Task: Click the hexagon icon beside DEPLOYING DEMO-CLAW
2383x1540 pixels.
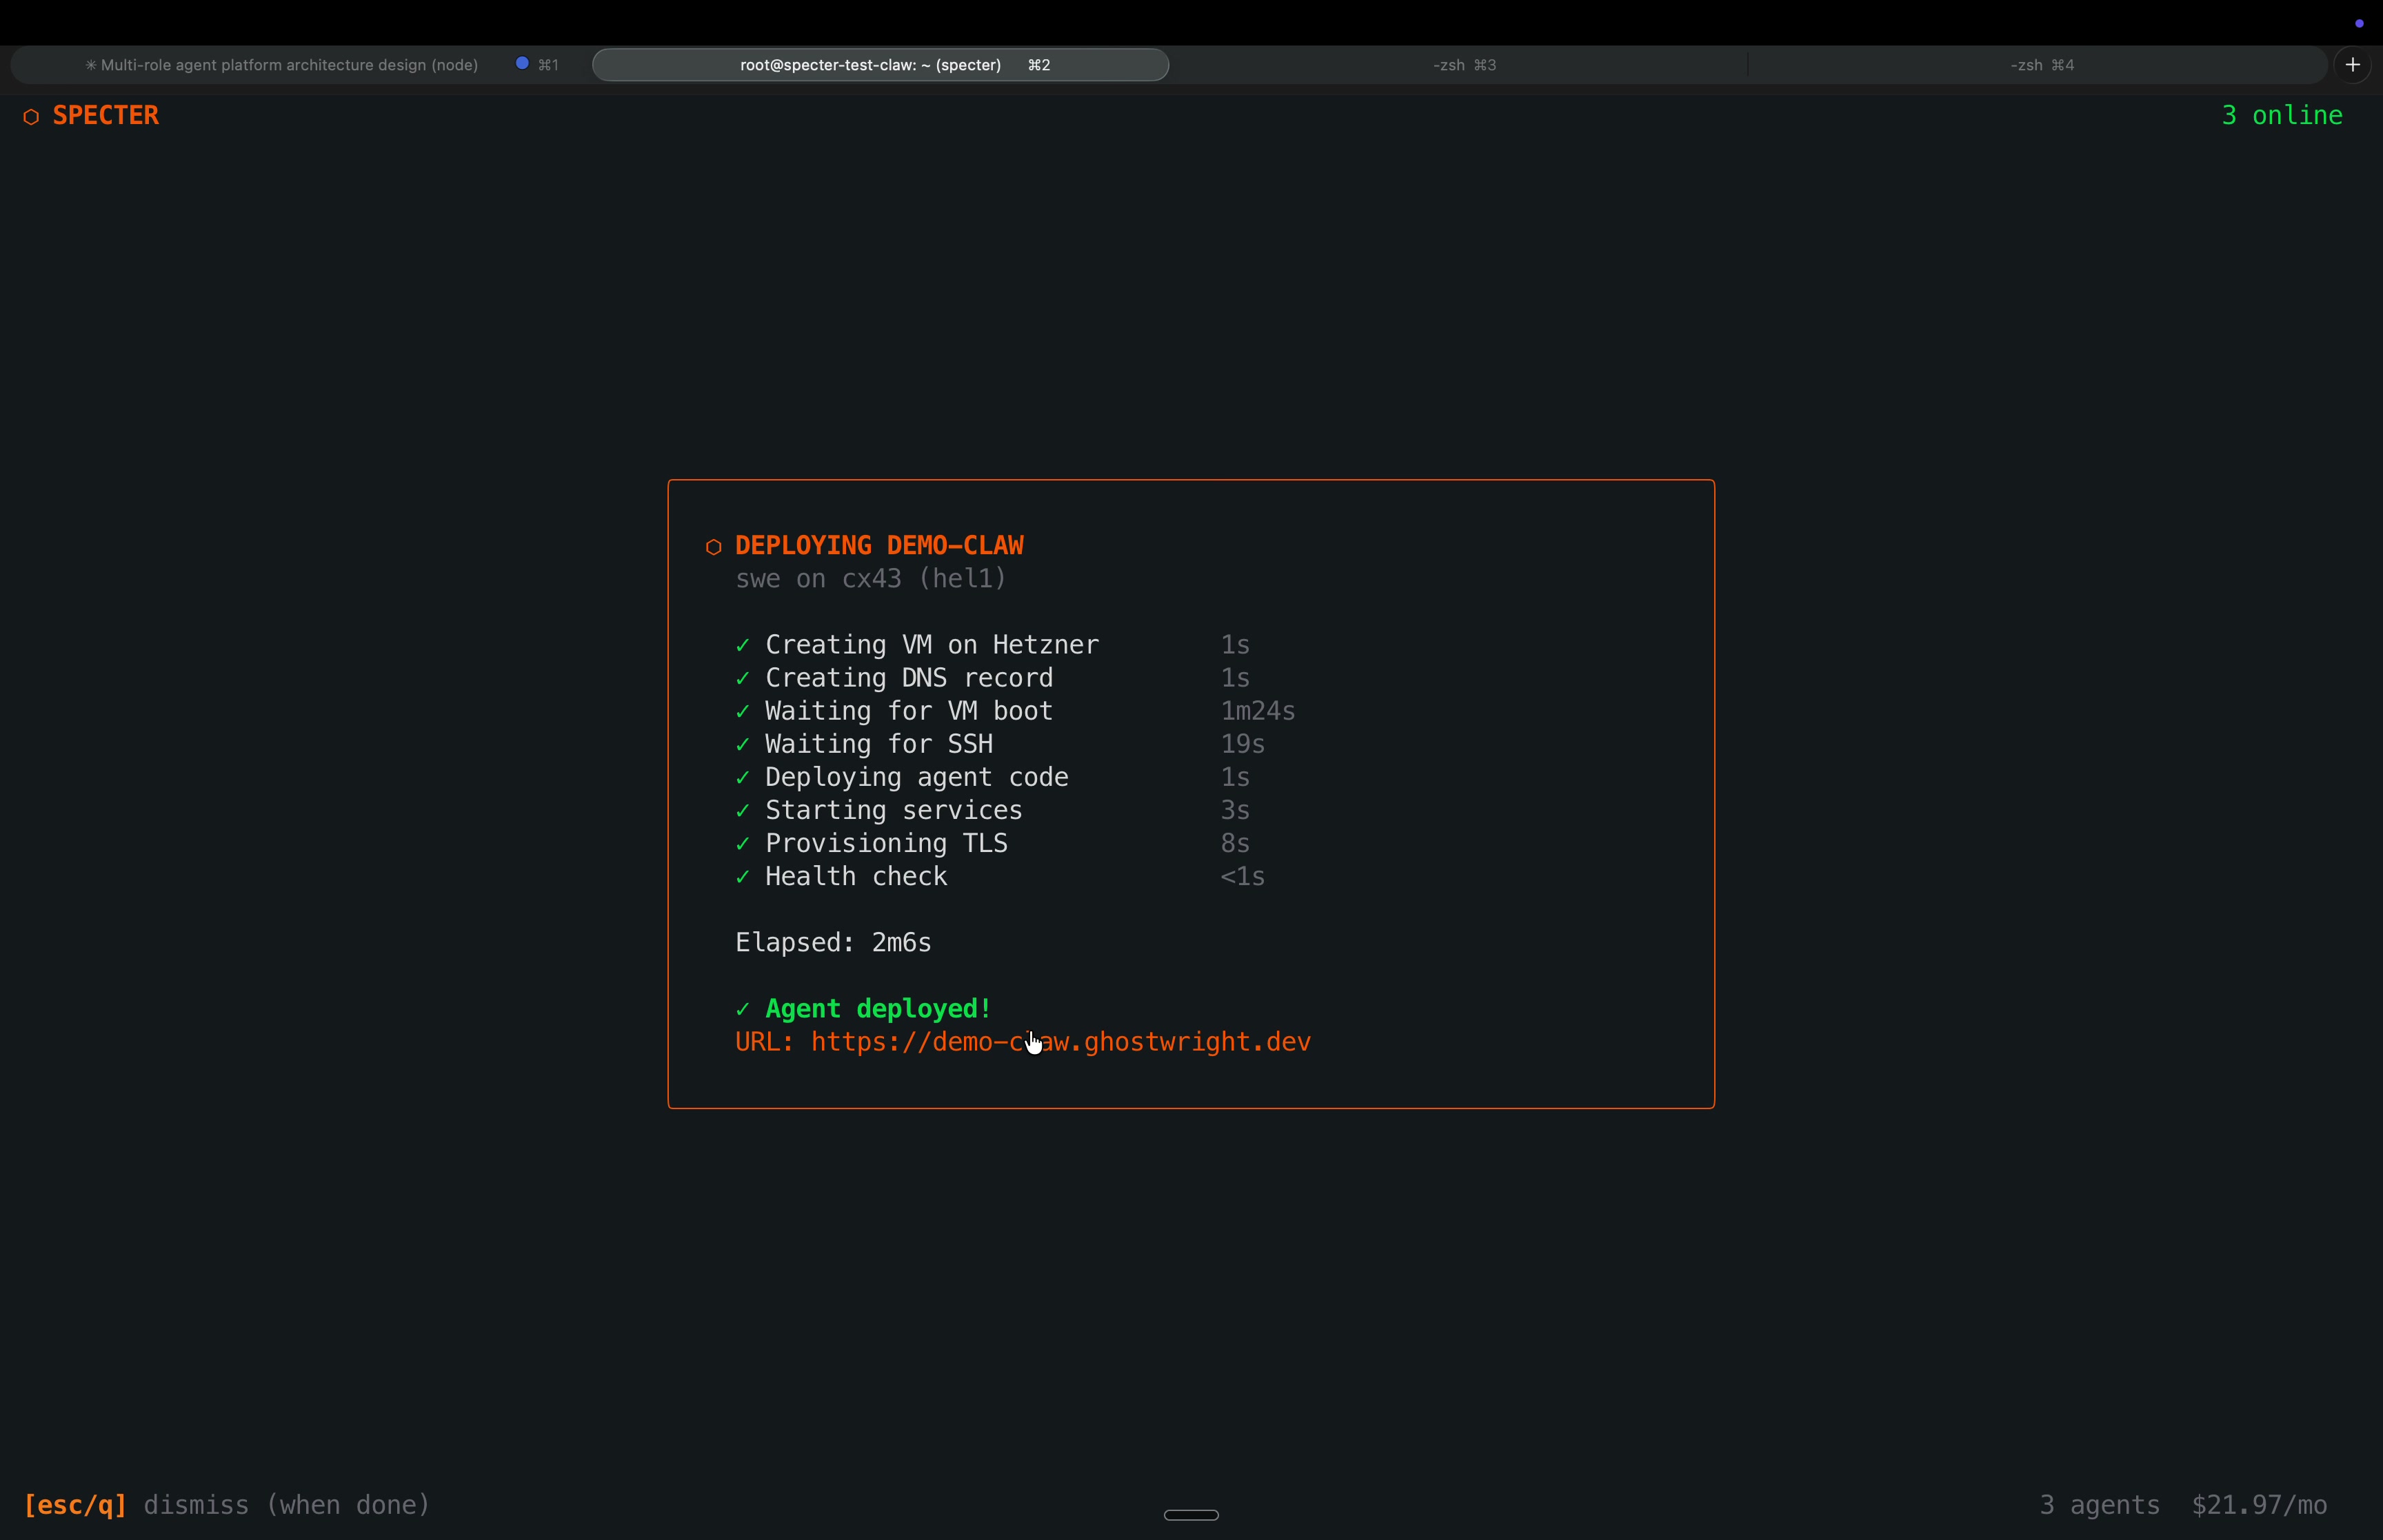Action: point(713,547)
